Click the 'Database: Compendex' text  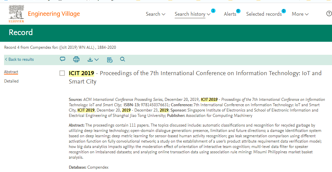point(89,167)
